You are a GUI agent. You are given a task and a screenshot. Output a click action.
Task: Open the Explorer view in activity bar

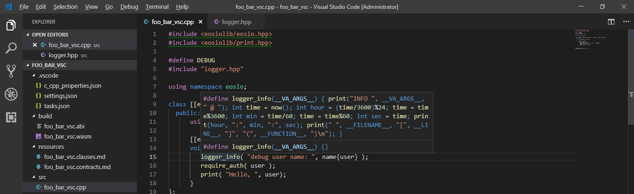11,25
